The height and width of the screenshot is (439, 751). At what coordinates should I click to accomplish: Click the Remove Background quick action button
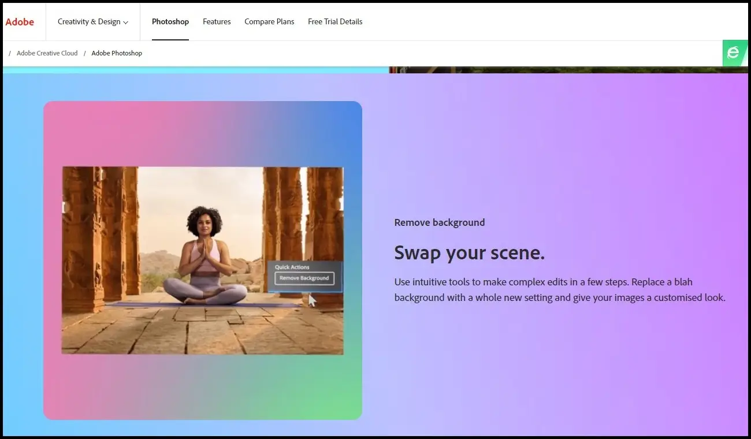coord(304,278)
